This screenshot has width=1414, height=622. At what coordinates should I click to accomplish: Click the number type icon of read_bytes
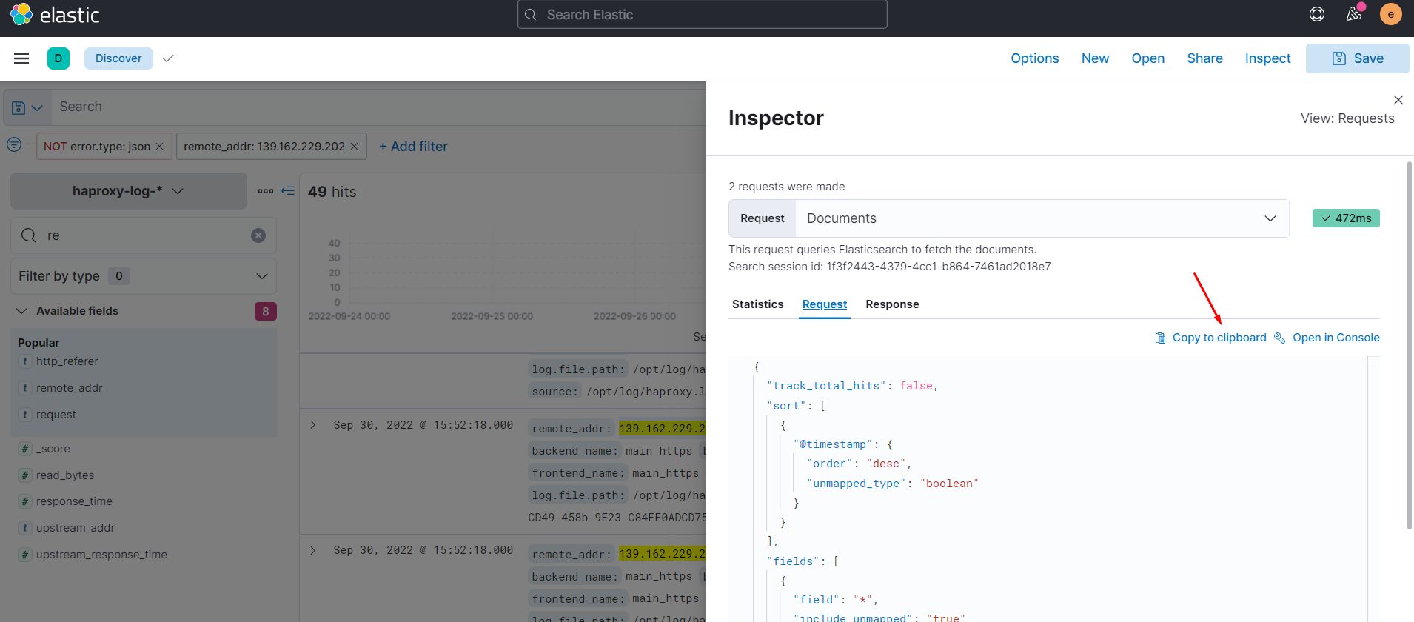pyautogui.click(x=25, y=475)
